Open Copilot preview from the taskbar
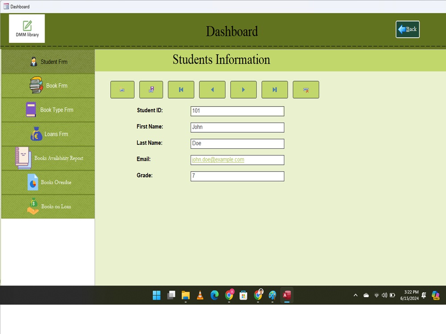Screen dimensions: 446x334 [435, 295]
